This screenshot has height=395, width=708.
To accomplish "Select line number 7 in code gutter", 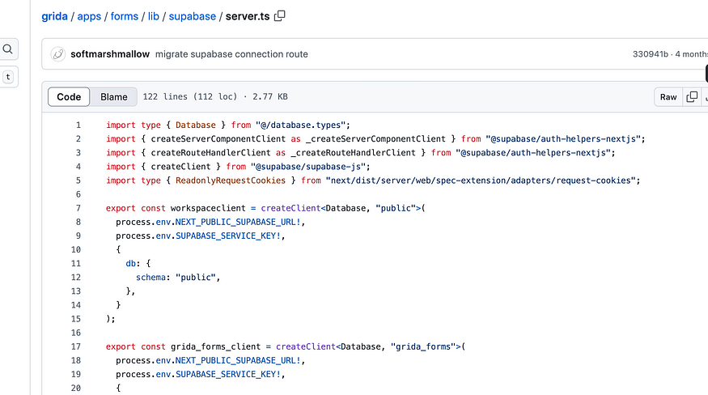I will tap(78, 208).
